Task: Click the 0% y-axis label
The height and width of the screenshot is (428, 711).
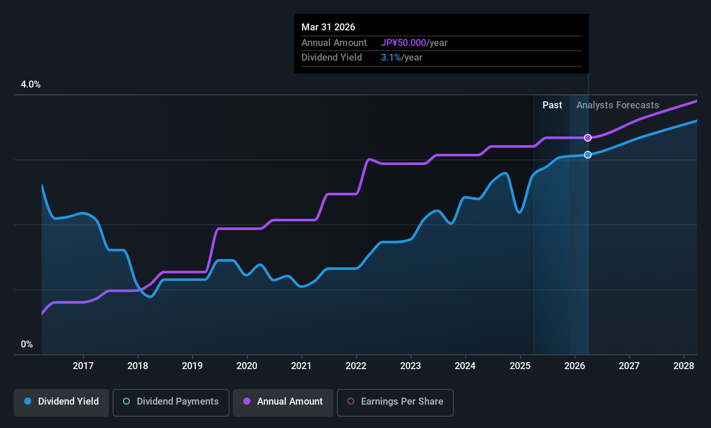Action: [27, 344]
